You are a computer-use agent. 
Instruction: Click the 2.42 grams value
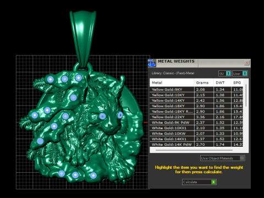[x=200, y=101]
